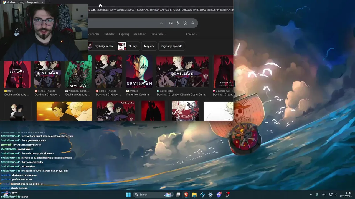The height and width of the screenshot is (199, 355).
Task: Click the tray microphone icon
Action: (x=317, y=195)
